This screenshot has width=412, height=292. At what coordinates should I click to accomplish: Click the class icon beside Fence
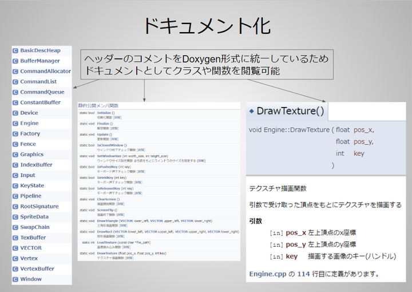click(x=15, y=144)
